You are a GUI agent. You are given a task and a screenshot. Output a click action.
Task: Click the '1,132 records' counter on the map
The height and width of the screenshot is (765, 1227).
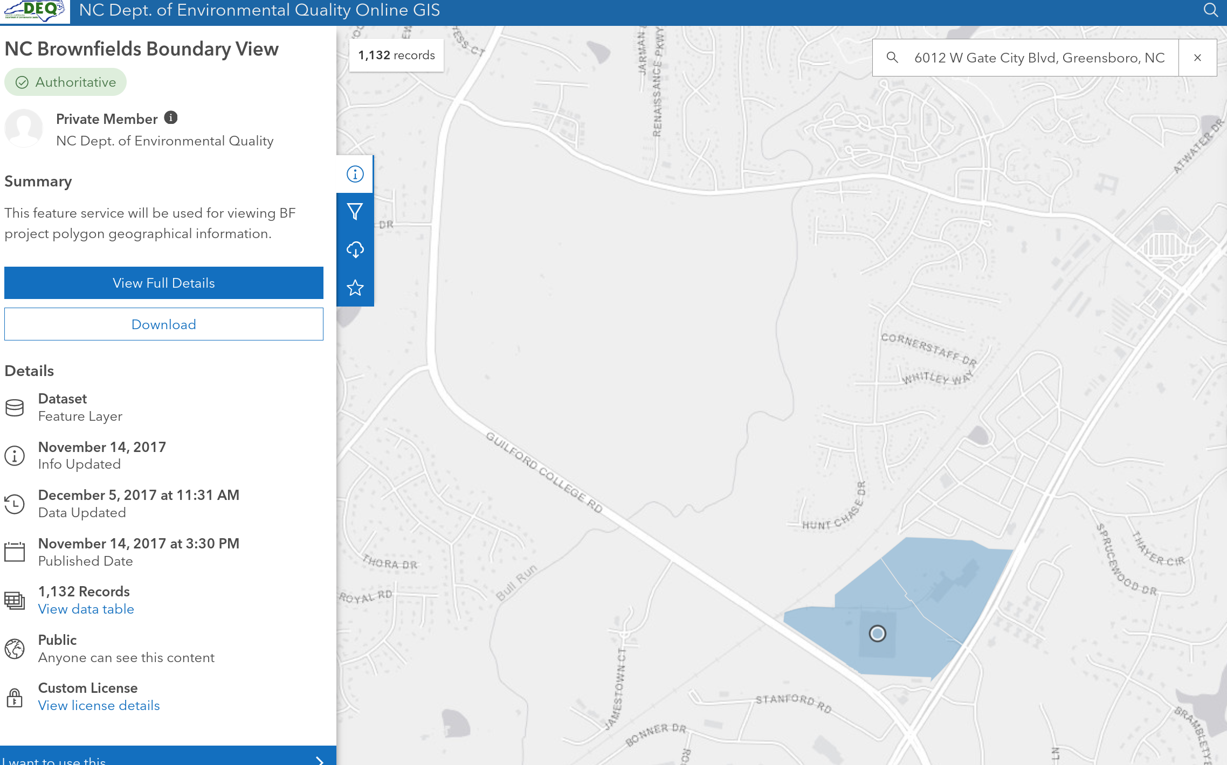[x=396, y=54]
